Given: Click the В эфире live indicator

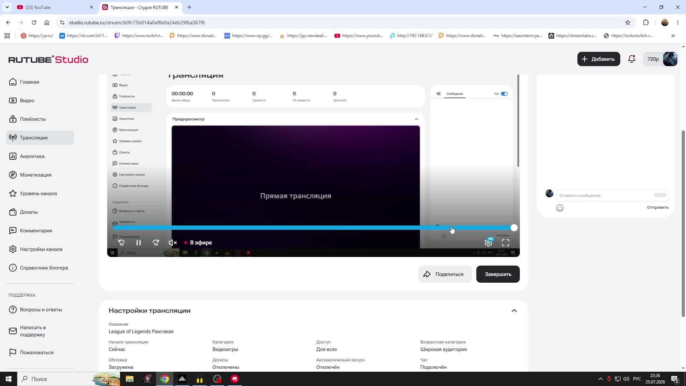Looking at the screenshot, I should coord(198,243).
